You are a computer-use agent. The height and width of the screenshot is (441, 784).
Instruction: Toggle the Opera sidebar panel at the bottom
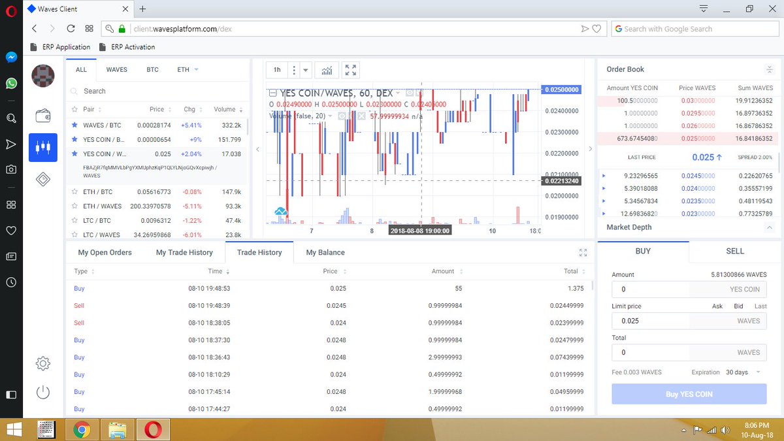click(11, 395)
